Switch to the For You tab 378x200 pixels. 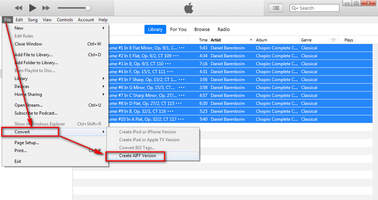click(178, 29)
